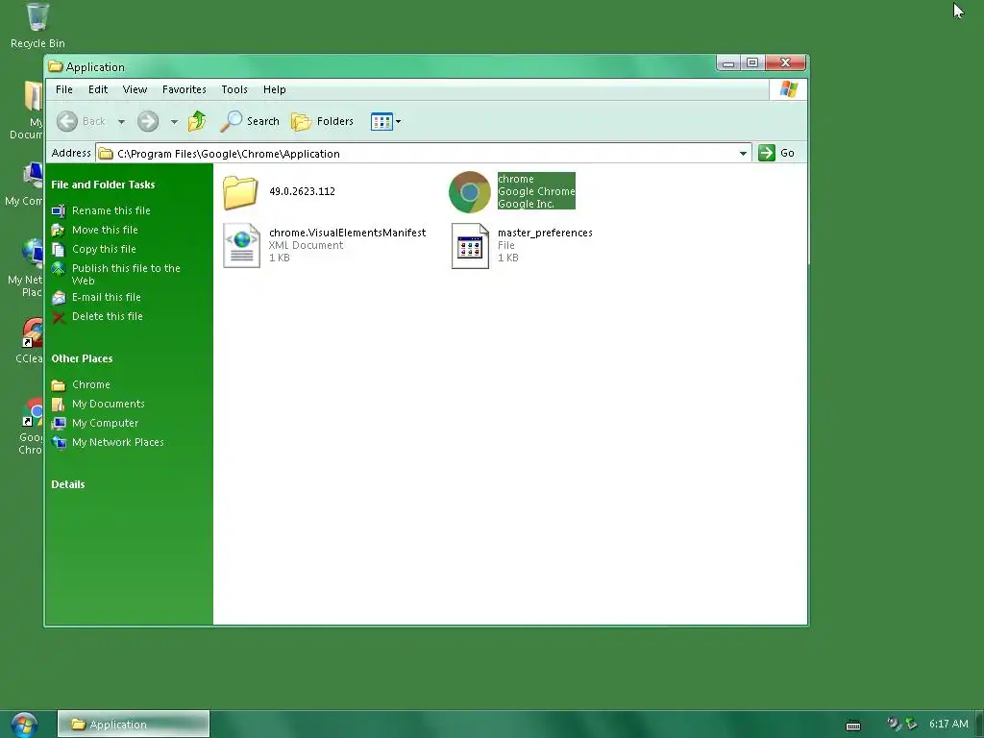This screenshot has width=984, height=738.
Task: Click Copy this file
Action: (104, 249)
